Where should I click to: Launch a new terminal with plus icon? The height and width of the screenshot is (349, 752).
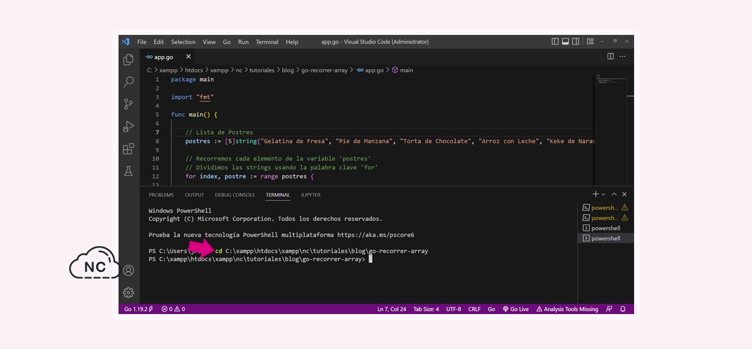[x=596, y=194]
